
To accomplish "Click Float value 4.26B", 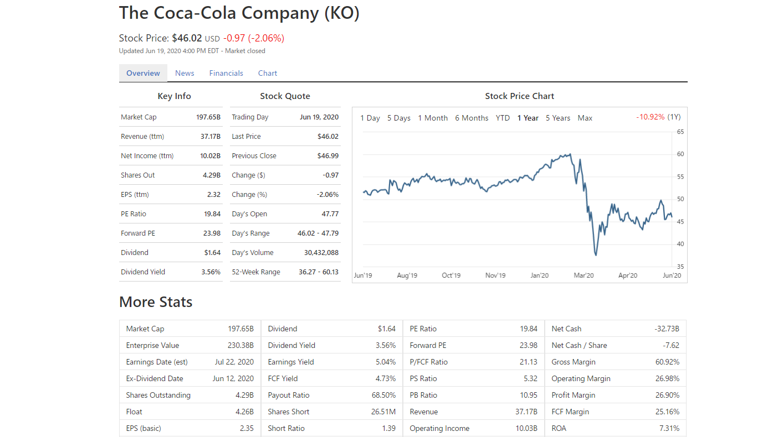I will coord(244,412).
